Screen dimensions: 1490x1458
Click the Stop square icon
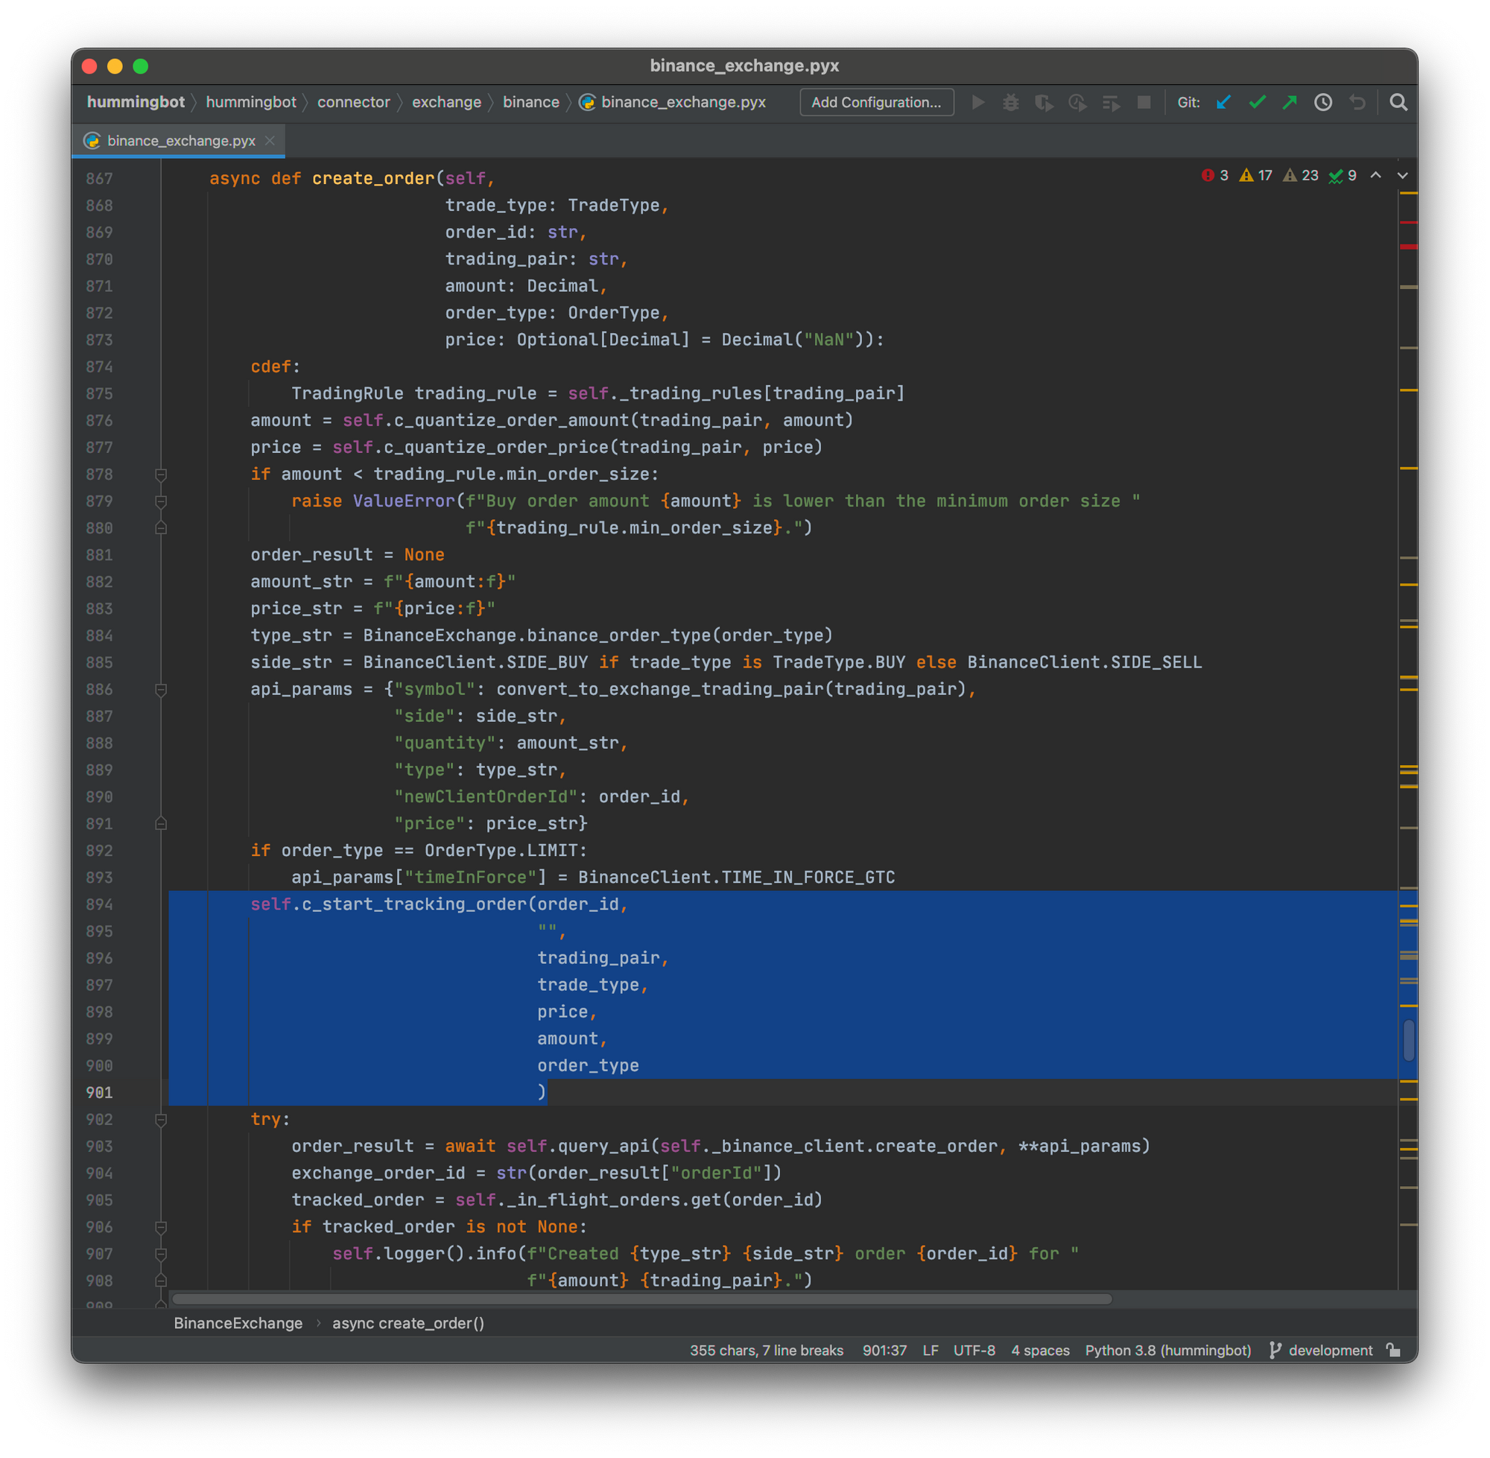[1144, 103]
